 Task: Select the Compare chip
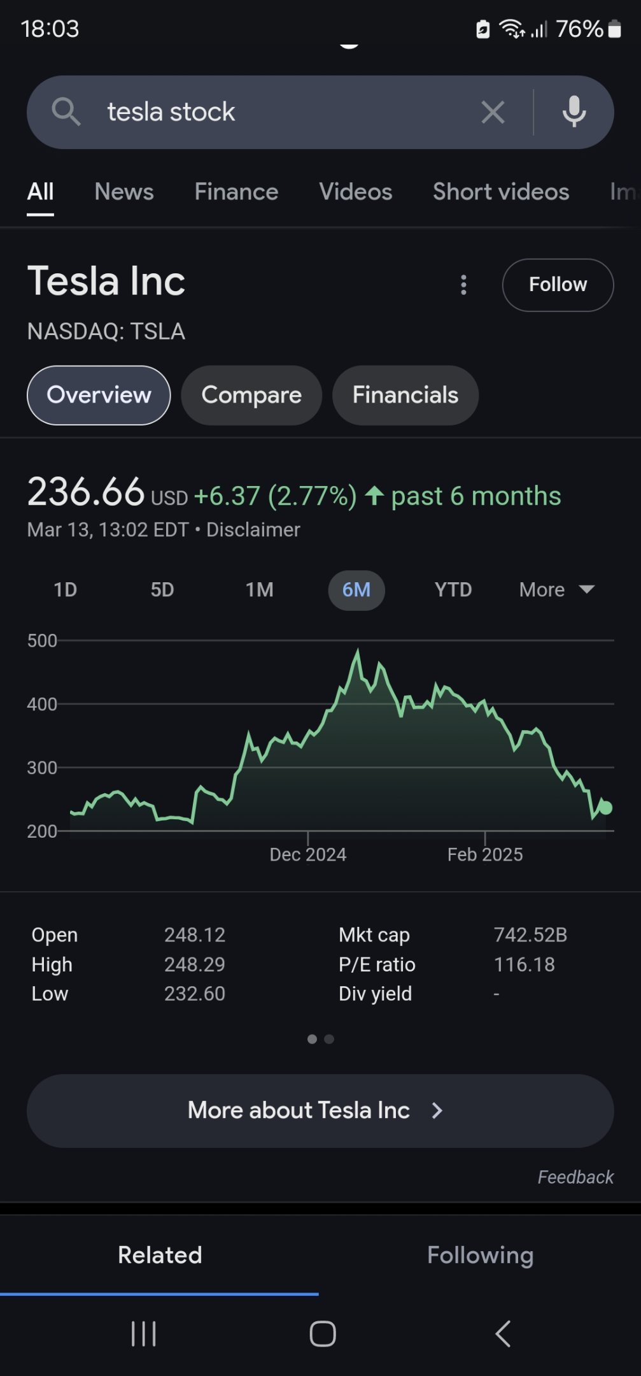pos(251,395)
